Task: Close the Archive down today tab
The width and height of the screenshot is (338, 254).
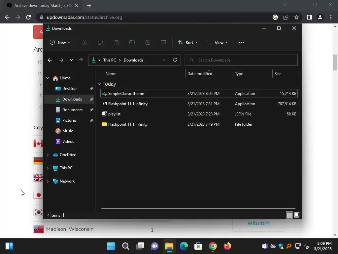Action: (77, 6)
